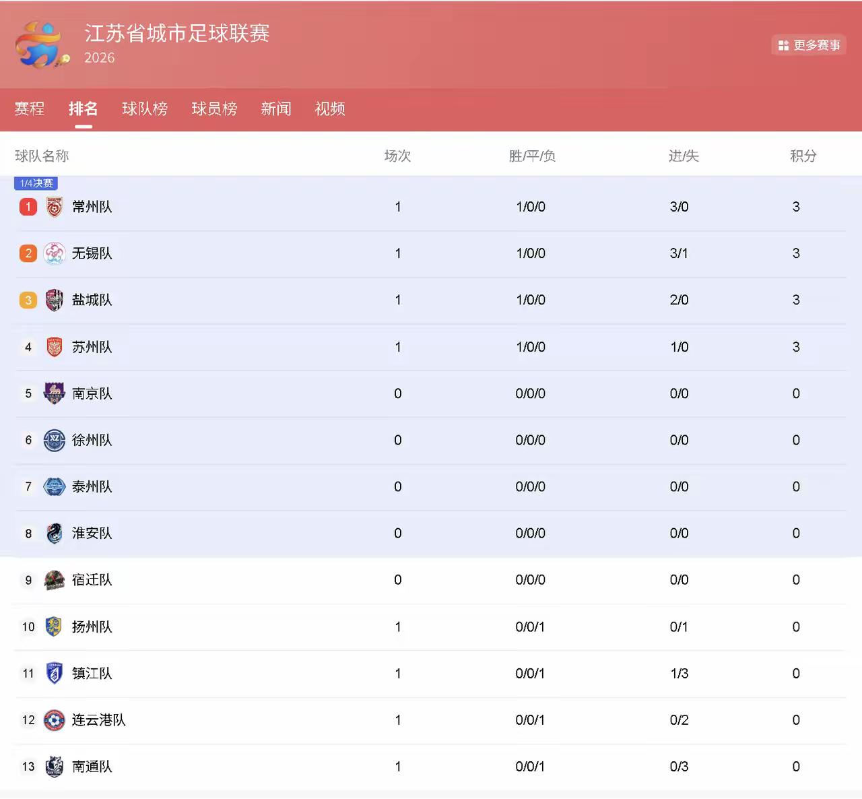Click the Jiangsu league logo icon
The width and height of the screenshot is (862, 799).
click(x=42, y=44)
